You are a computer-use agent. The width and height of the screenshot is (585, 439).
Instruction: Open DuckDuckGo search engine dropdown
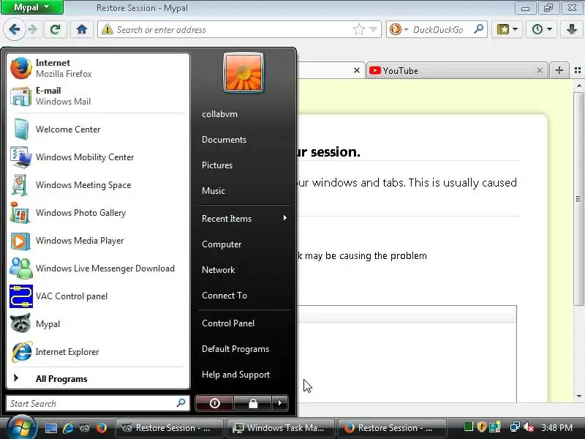[x=399, y=29]
